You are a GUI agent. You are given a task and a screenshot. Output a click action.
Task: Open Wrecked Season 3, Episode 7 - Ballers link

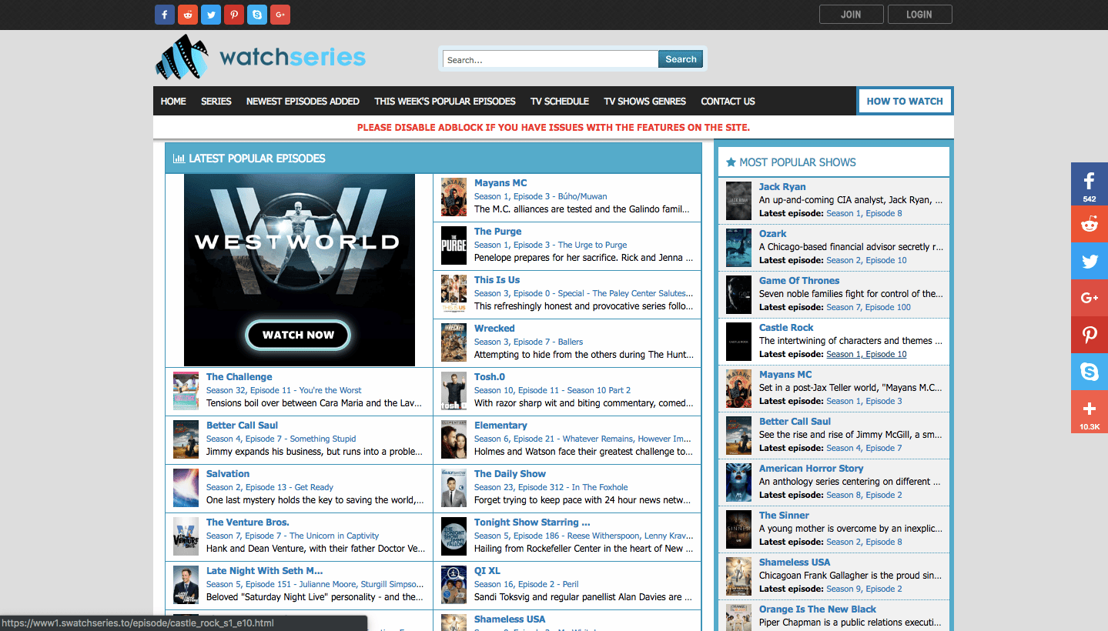click(528, 342)
